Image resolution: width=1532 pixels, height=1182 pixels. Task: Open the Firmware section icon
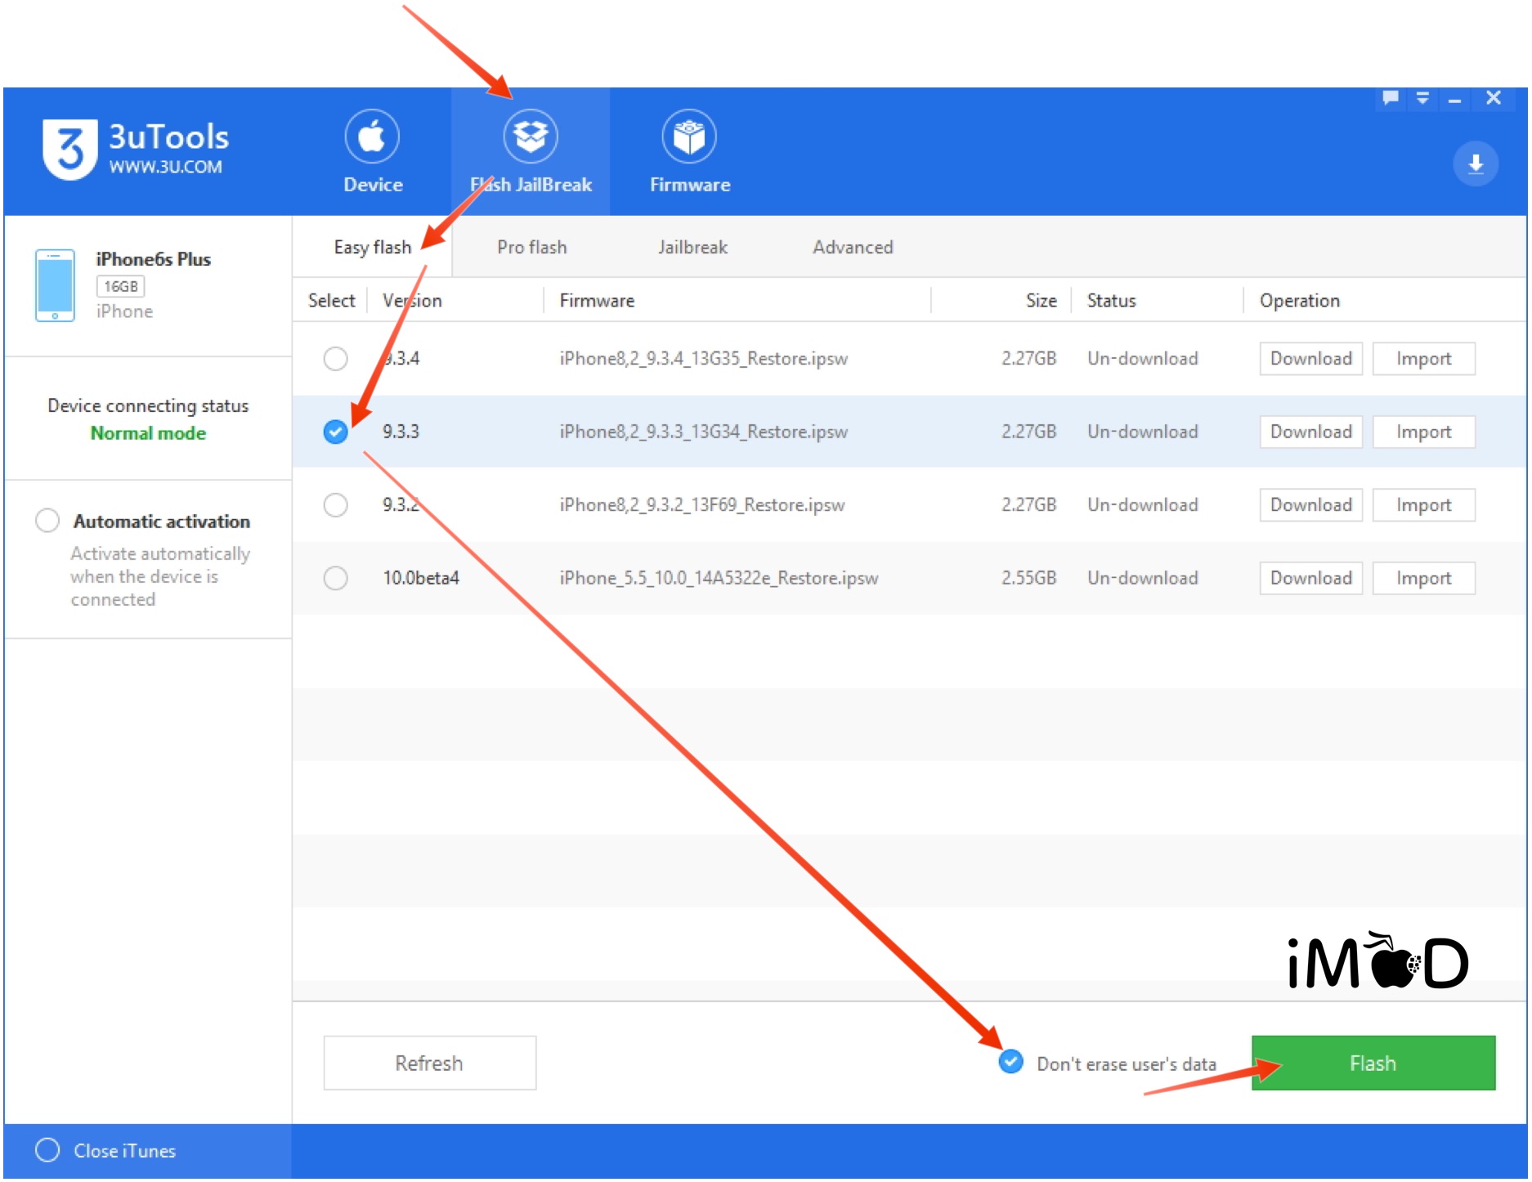pos(689,137)
